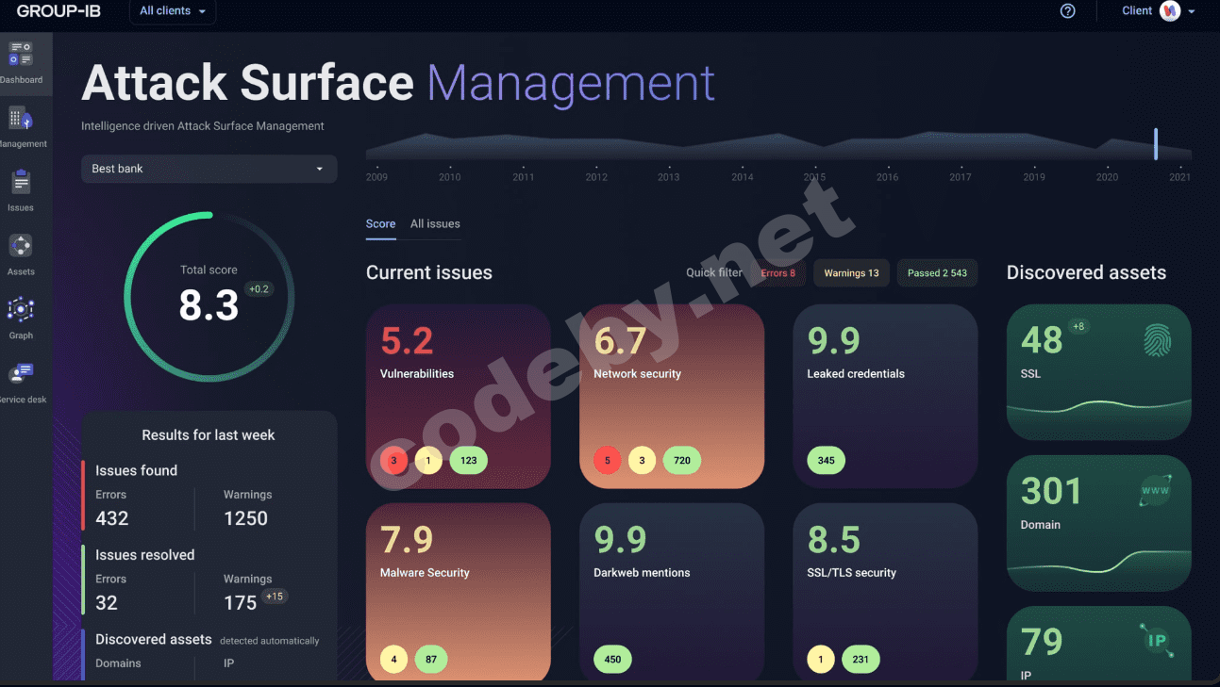Click red badge 5 in Network security
Viewport: 1220px width, 687px height.
point(608,461)
